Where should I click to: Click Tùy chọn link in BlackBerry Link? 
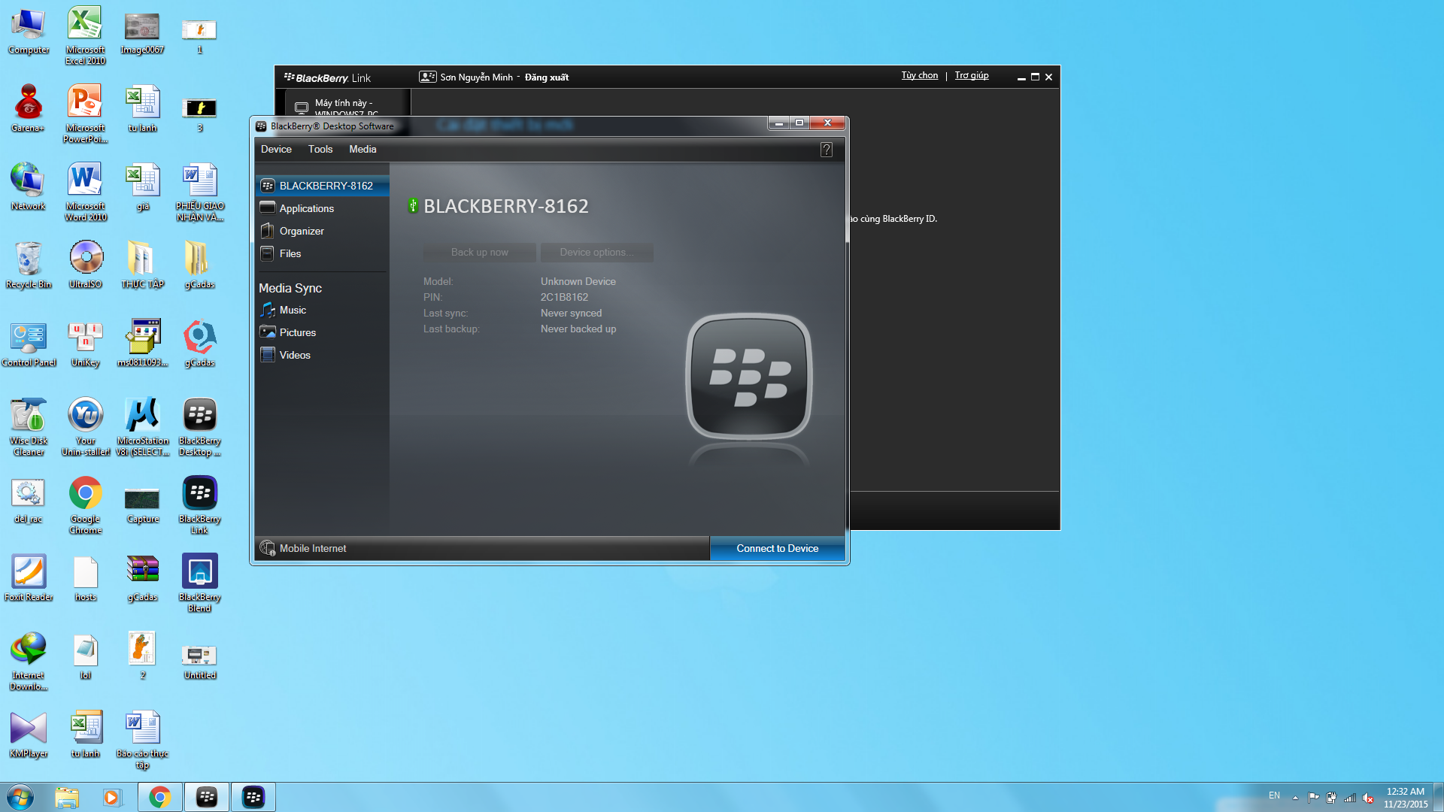(x=920, y=75)
